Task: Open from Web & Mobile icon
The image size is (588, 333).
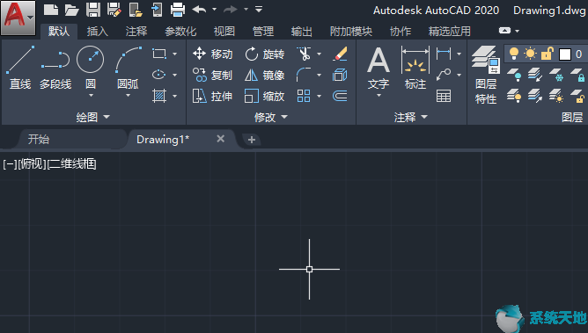Action: pyautogui.click(x=136, y=10)
